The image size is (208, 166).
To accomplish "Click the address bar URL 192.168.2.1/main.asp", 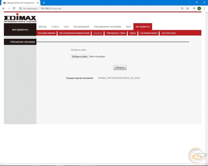I will pyautogui.click(x=51, y=8).
